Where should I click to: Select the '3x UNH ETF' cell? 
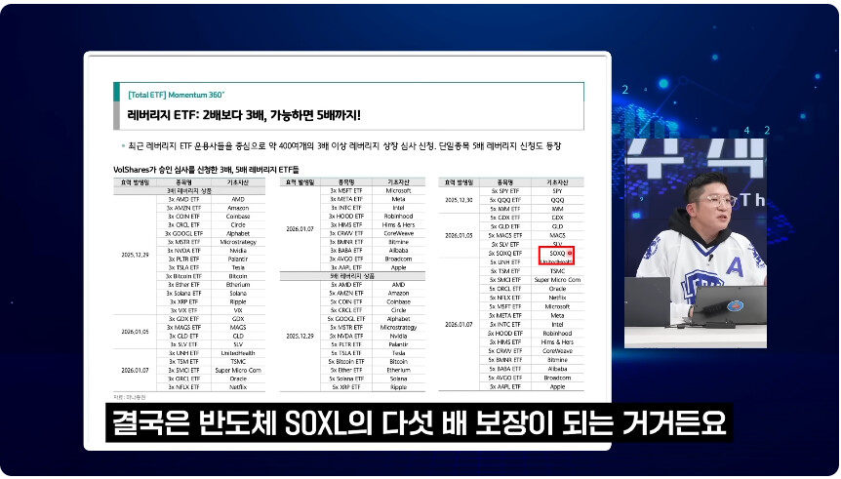183,353
